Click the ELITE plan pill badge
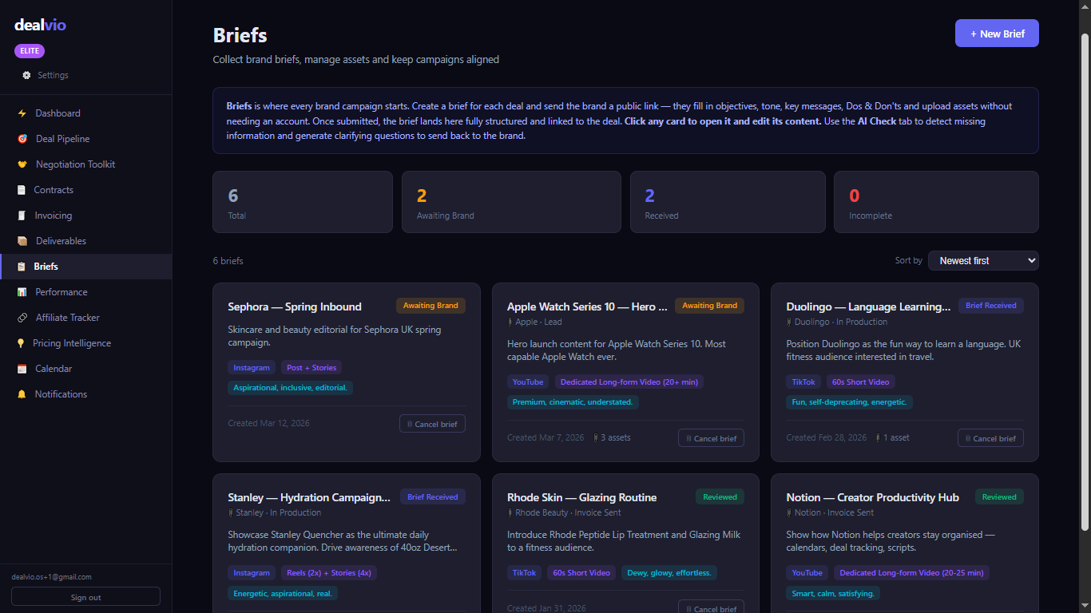The width and height of the screenshot is (1091, 613). [x=30, y=50]
